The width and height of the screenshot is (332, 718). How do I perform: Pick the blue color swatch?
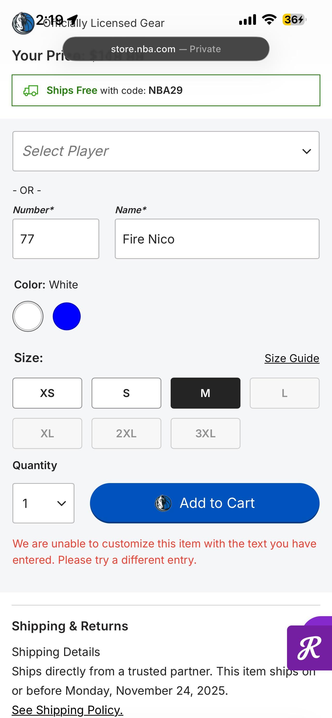tap(67, 316)
